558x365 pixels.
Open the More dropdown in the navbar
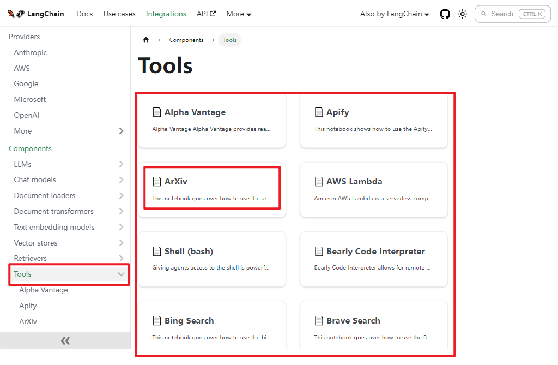(239, 14)
